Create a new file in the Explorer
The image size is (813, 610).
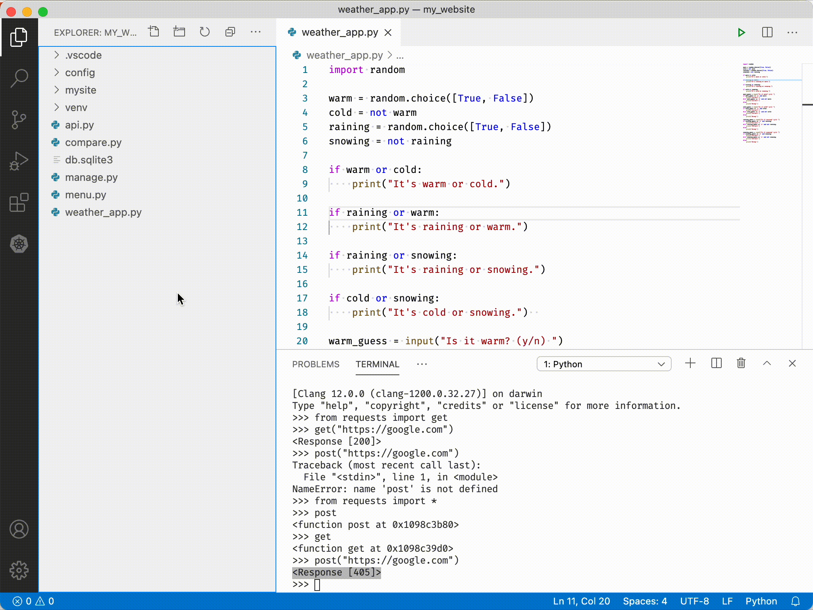click(x=154, y=32)
